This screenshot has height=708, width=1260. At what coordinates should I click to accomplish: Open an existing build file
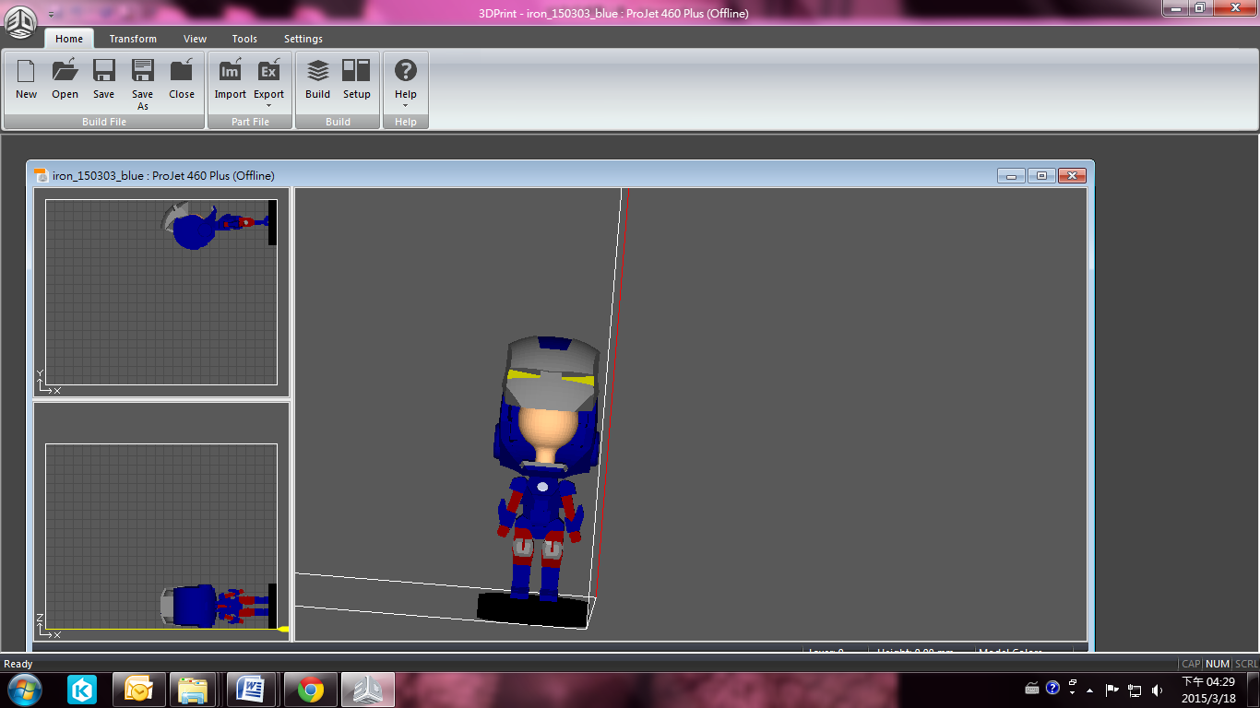pyautogui.click(x=65, y=80)
